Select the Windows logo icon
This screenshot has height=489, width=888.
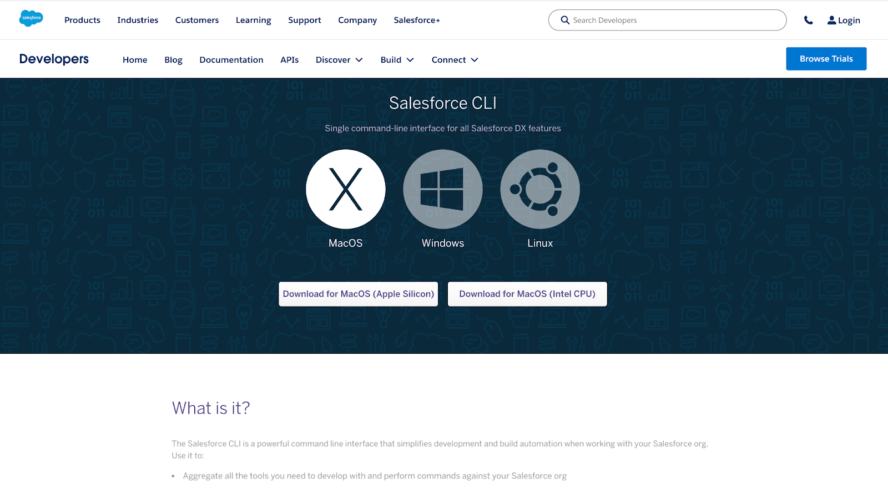tap(443, 189)
